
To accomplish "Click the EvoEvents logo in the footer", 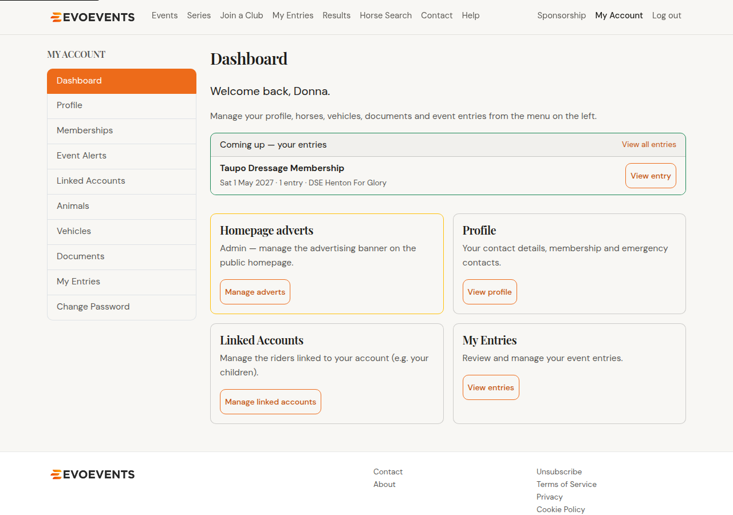I will point(93,474).
